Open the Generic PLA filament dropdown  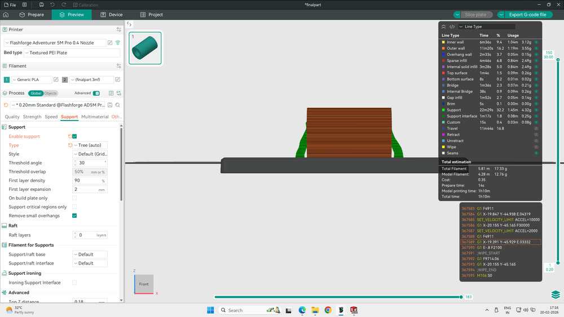(32, 79)
